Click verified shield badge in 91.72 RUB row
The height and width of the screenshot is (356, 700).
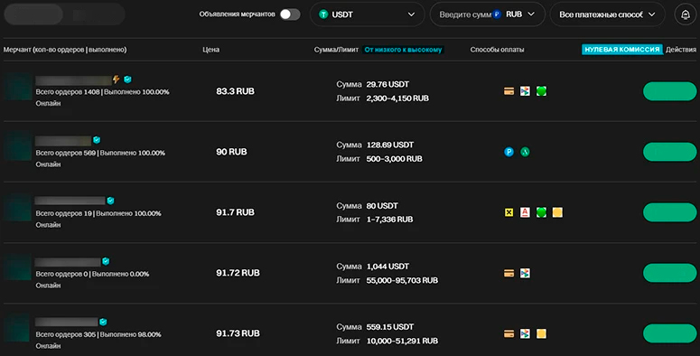pos(106,261)
